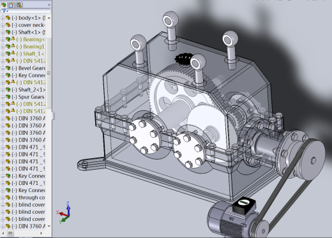The height and width of the screenshot is (238, 332).
Task: Expand the Shaft_1 component node
Action: coord(3,54)
